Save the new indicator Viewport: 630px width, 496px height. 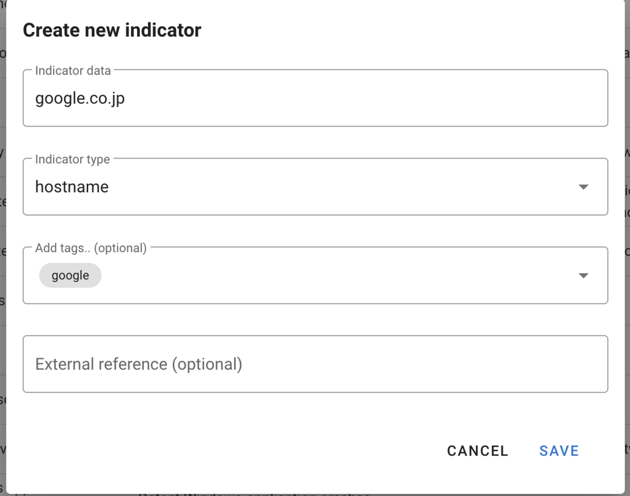click(559, 451)
